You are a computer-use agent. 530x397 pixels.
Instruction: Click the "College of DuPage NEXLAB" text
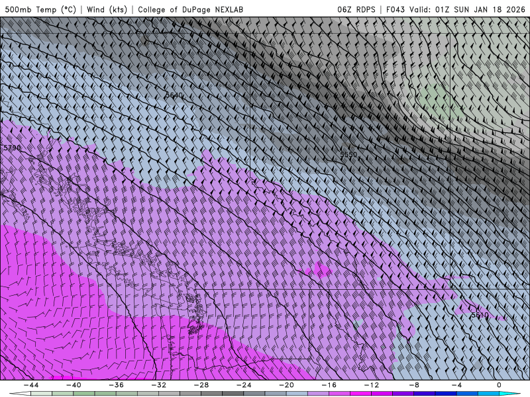click(x=190, y=9)
